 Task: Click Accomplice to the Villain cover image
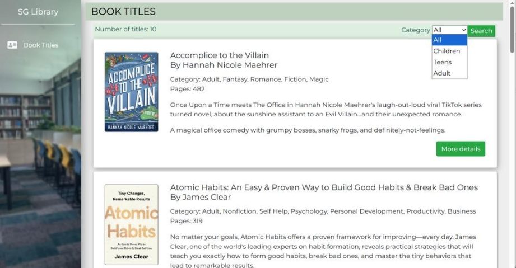point(131,92)
